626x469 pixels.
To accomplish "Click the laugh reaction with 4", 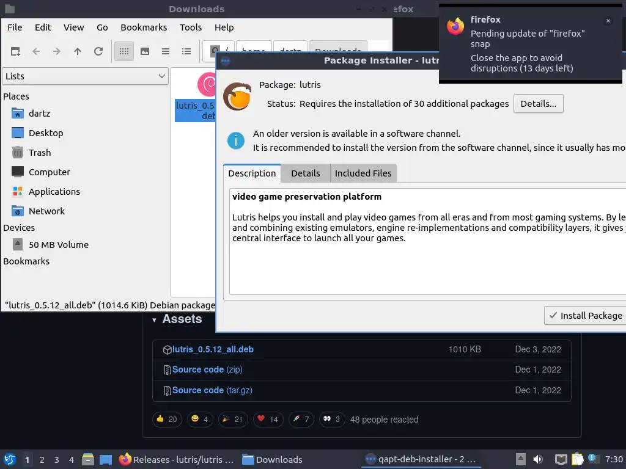I will (200, 419).
